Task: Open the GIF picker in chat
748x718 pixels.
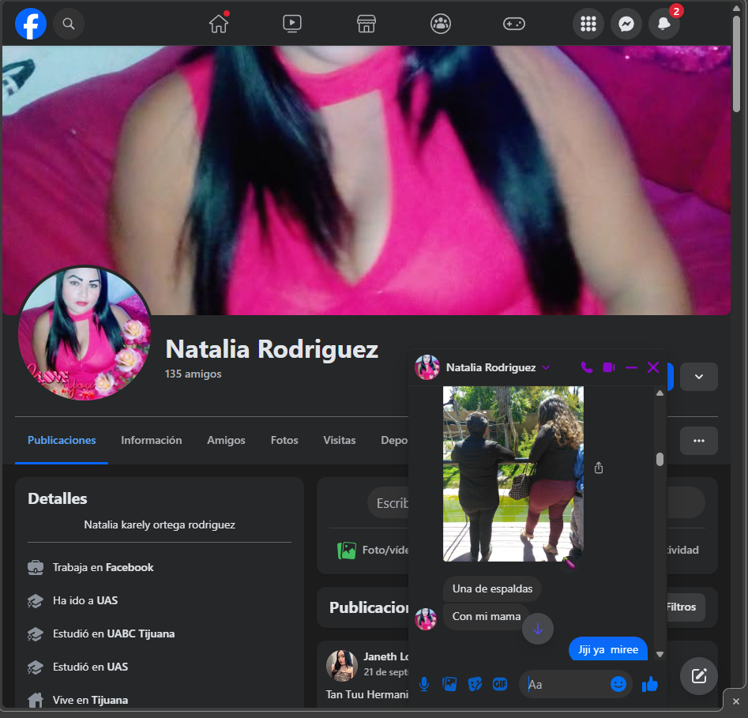Action: point(500,684)
